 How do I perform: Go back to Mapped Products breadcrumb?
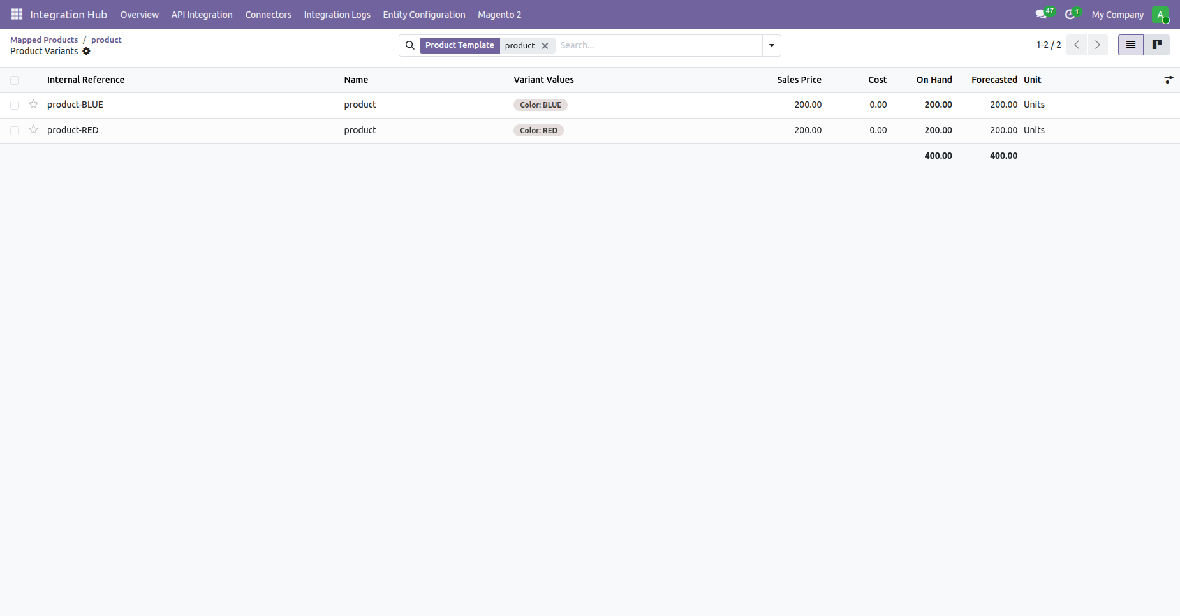click(44, 40)
